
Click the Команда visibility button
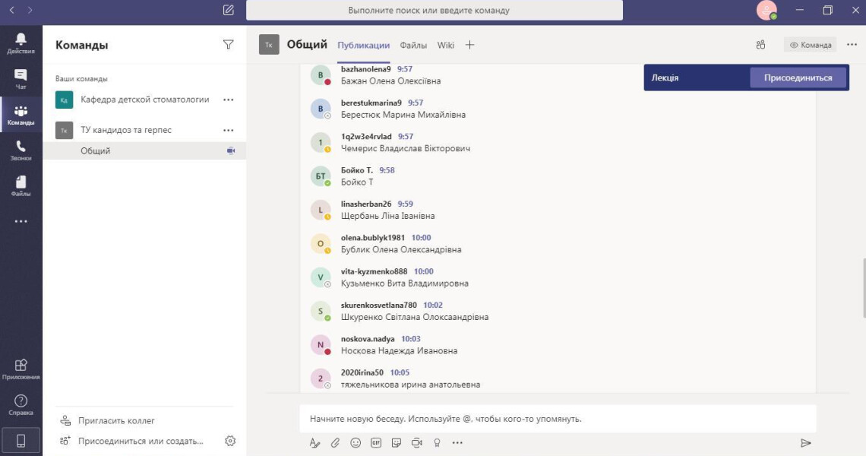coord(810,45)
